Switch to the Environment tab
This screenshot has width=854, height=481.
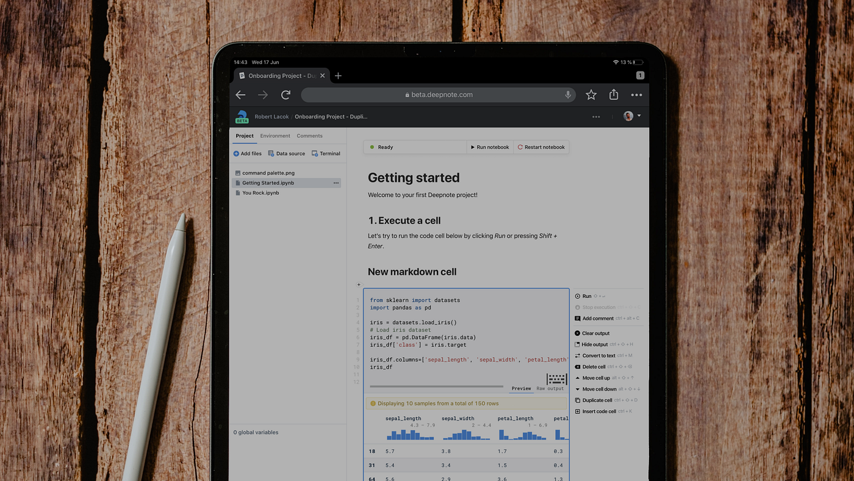pyautogui.click(x=274, y=136)
